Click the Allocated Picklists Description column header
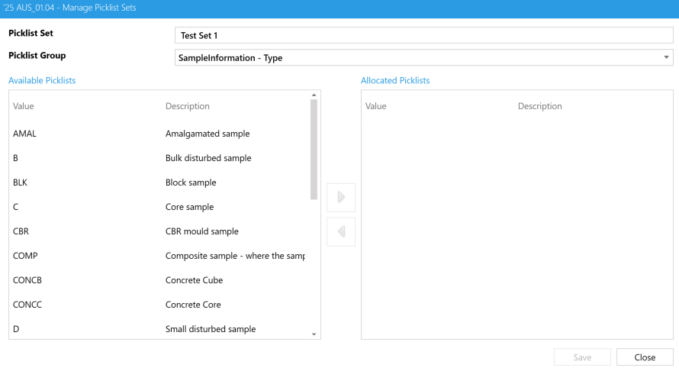The image size is (679, 368). coord(539,106)
